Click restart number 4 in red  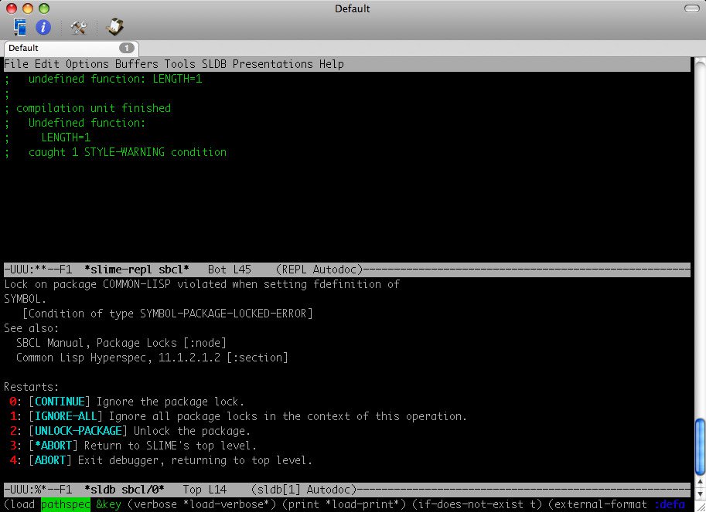tap(13, 460)
